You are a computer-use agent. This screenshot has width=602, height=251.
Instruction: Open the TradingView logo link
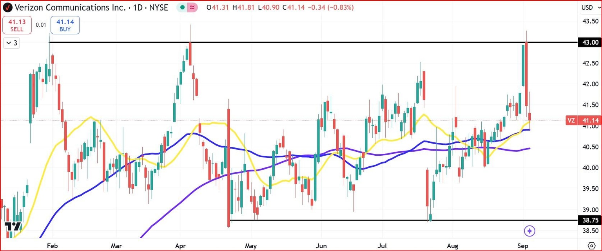[x=13, y=226]
